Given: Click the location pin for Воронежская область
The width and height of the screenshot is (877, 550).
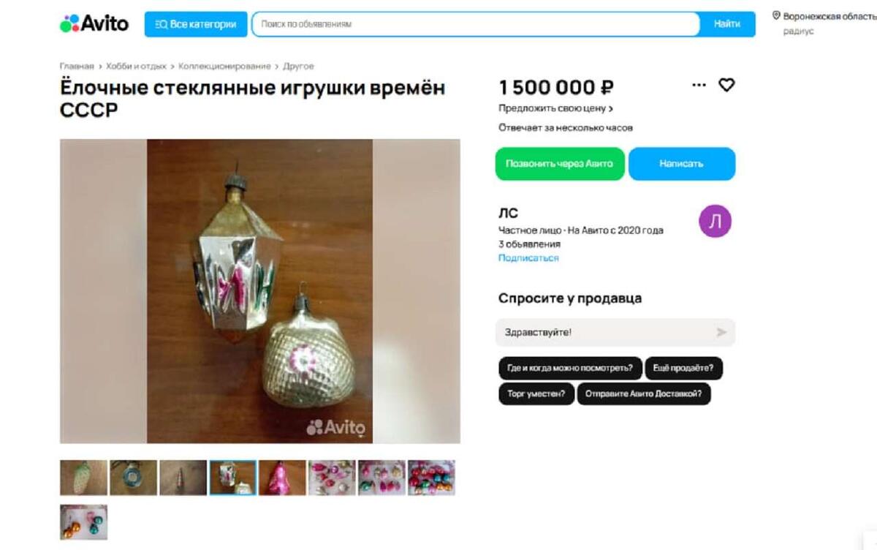Looking at the screenshot, I should (776, 15).
